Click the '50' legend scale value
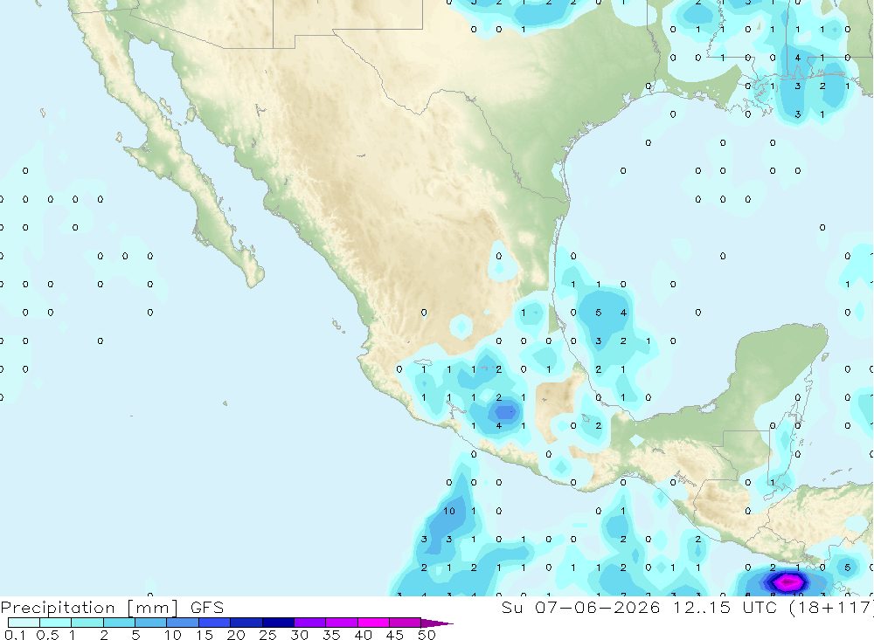The width and height of the screenshot is (874, 640). [x=427, y=635]
